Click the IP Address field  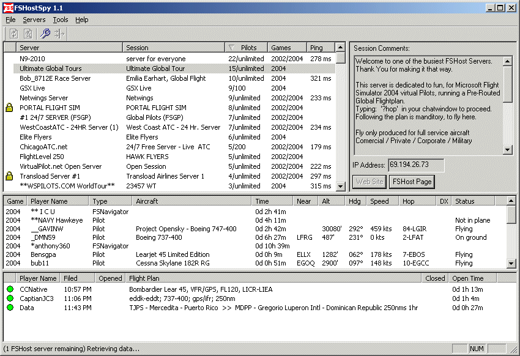click(416, 165)
